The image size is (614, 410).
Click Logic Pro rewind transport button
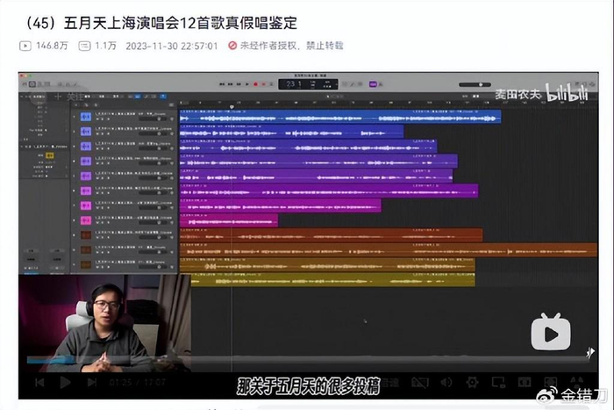(x=222, y=84)
